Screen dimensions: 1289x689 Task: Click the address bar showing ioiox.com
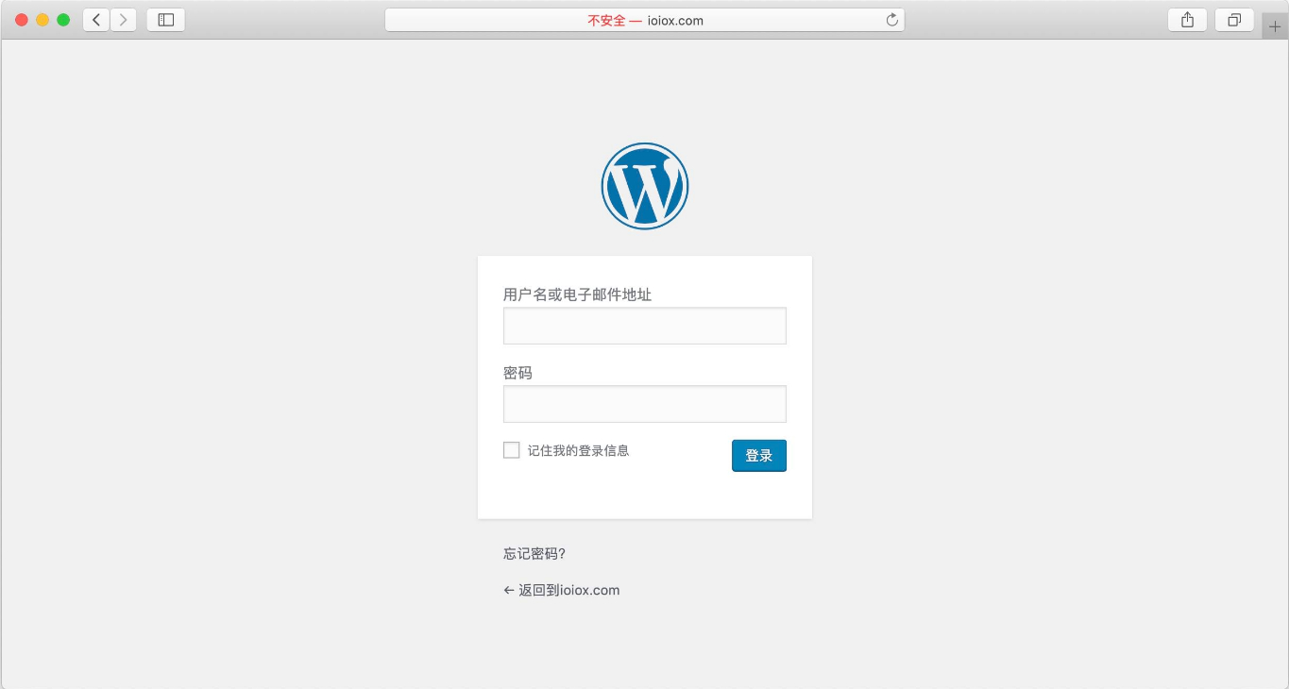click(x=645, y=20)
